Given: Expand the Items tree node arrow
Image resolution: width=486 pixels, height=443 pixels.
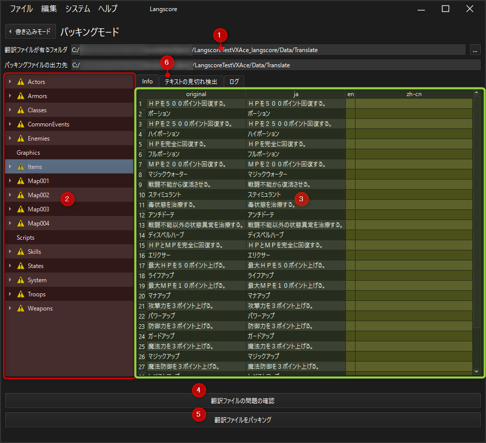Looking at the screenshot, I should (10, 166).
